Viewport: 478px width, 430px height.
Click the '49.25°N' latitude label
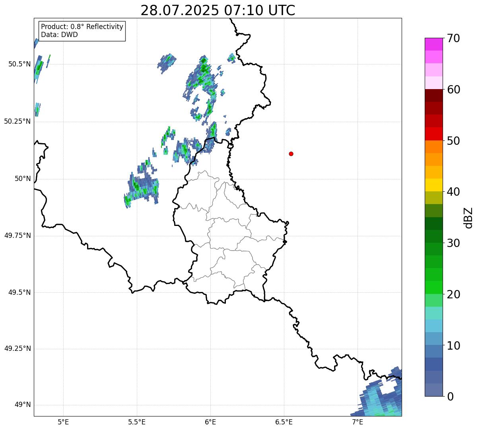[17, 348]
